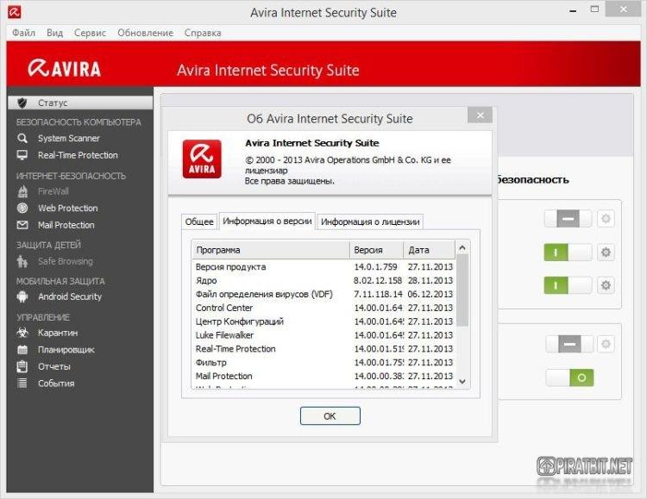Click the Real-Time Protection monitor icon

pyautogui.click(x=22, y=155)
